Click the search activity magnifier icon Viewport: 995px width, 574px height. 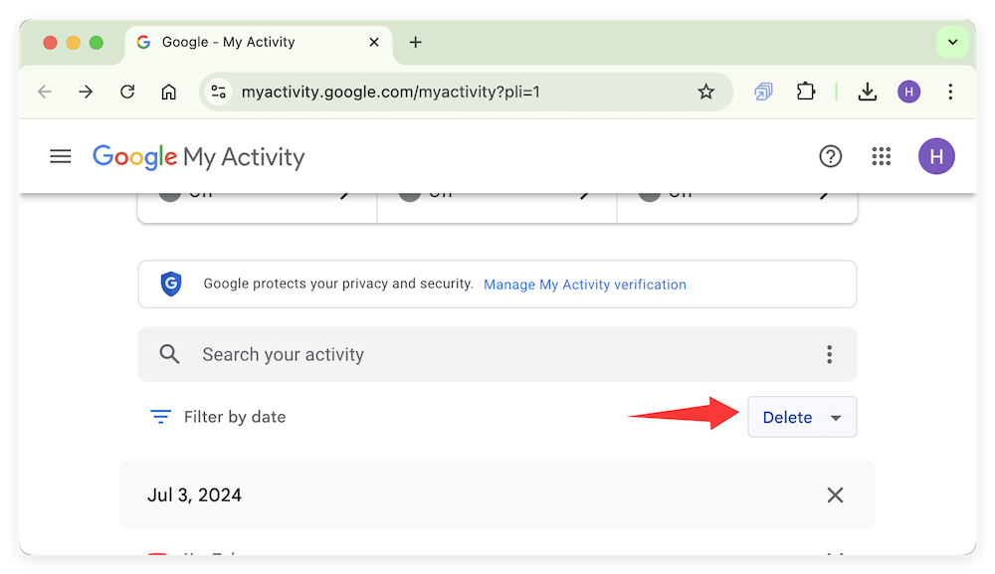pos(169,354)
